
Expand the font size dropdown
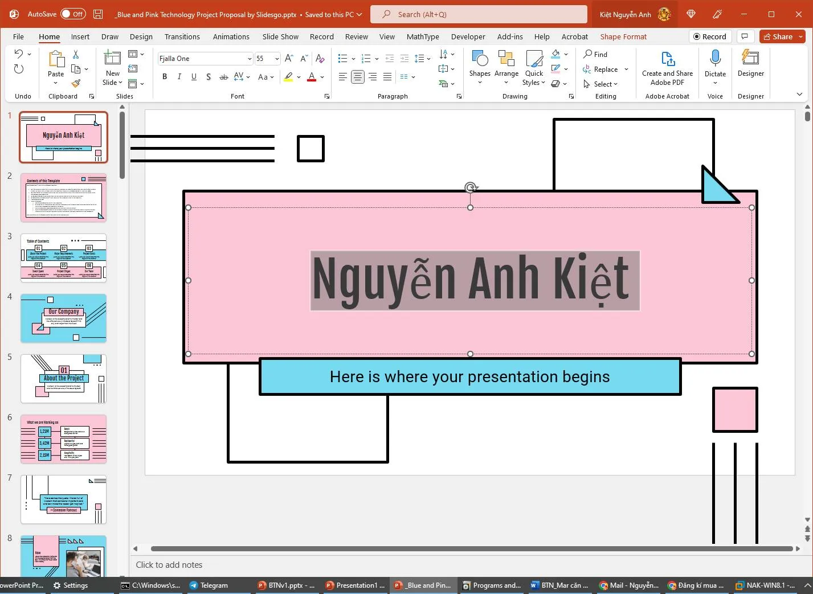[277, 59]
